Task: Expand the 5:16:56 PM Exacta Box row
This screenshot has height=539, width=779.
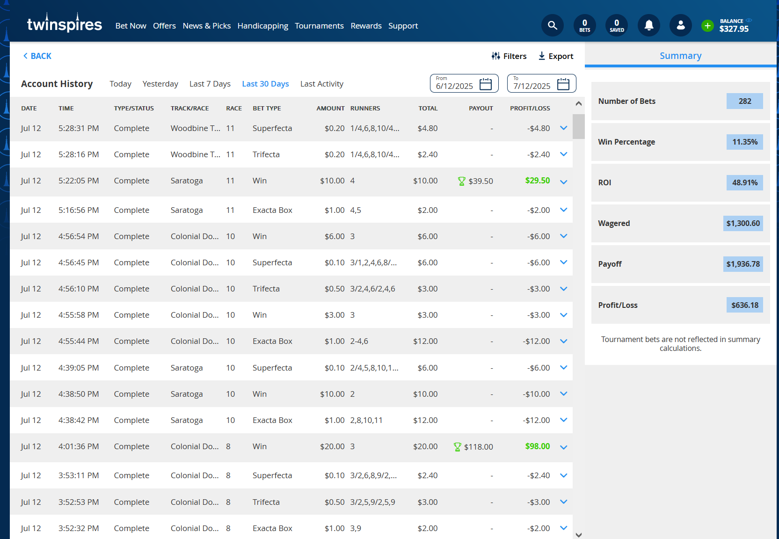Action: tap(563, 210)
